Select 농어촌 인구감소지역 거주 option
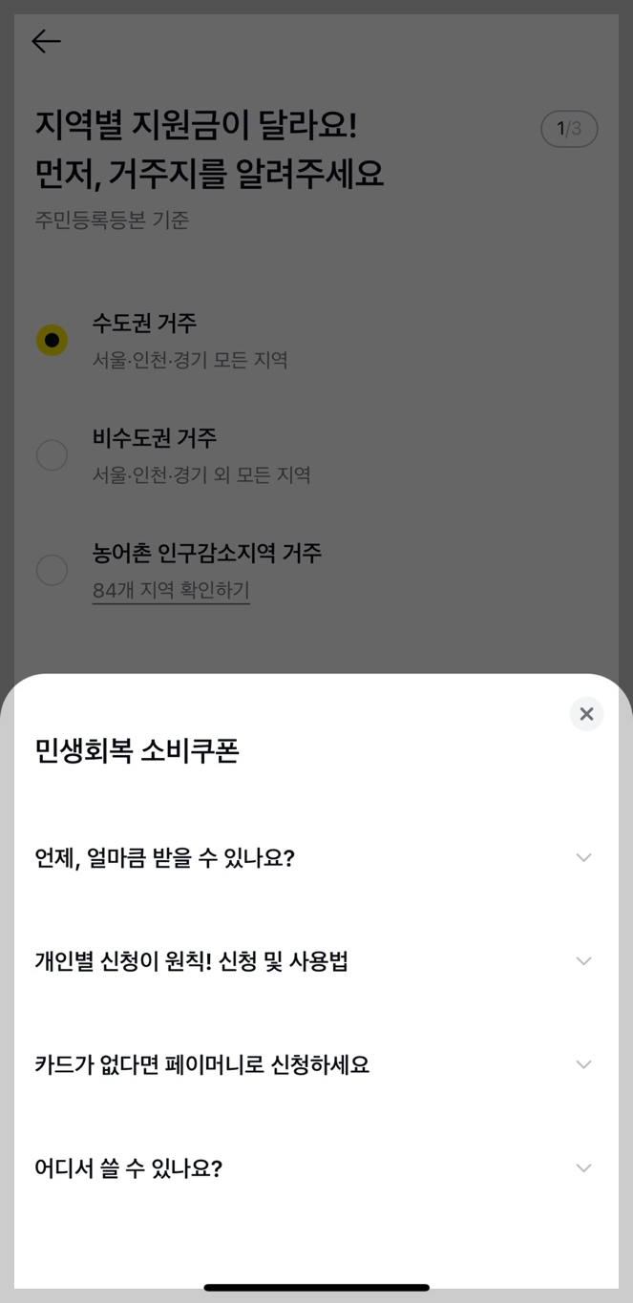The image size is (633, 1303). tap(53, 570)
